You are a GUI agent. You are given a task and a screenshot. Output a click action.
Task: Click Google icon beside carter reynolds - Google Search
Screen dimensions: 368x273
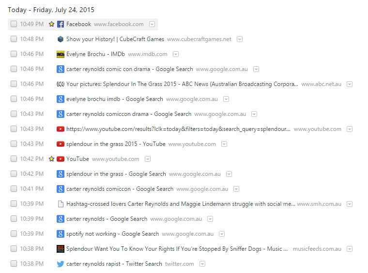[61, 219]
